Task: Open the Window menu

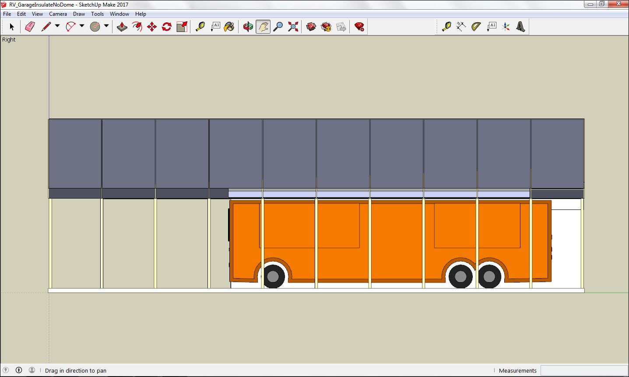Action: [x=119, y=14]
